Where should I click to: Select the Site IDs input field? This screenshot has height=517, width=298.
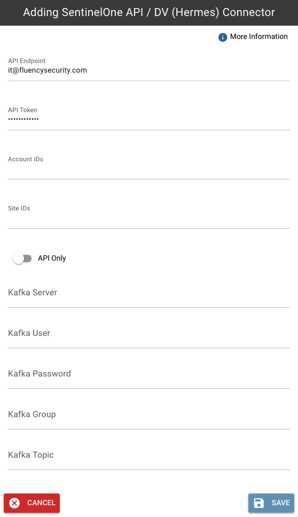click(x=149, y=217)
